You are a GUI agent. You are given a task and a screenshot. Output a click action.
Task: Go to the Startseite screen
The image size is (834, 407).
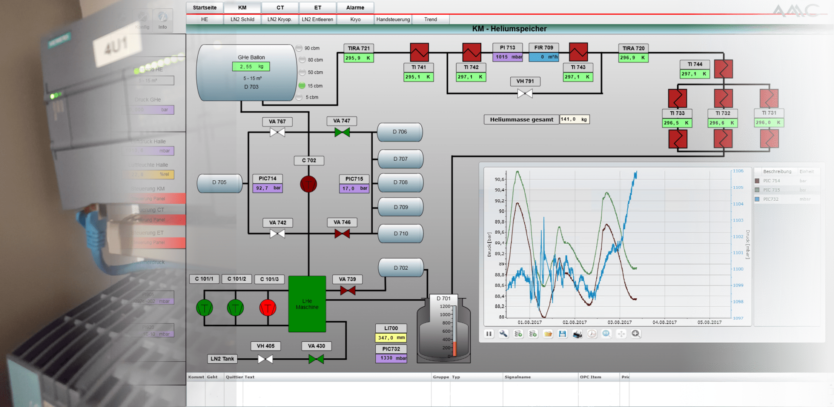pyautogui.click(x=204, y=7)
